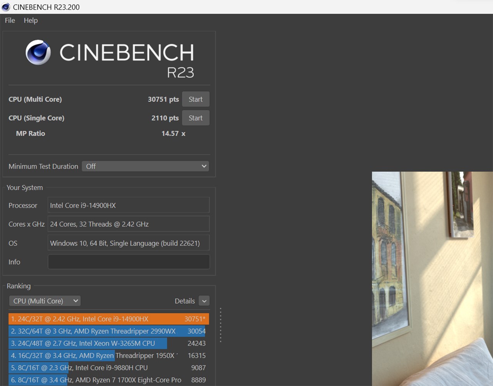The image size is (493, 386).
Task: Start the CPU Multi Core test
Action: coord(196,99)
